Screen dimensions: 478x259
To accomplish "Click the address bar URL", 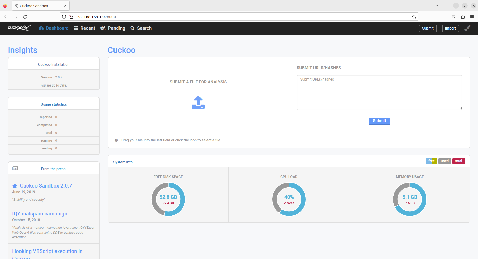I will coord(96,17).
